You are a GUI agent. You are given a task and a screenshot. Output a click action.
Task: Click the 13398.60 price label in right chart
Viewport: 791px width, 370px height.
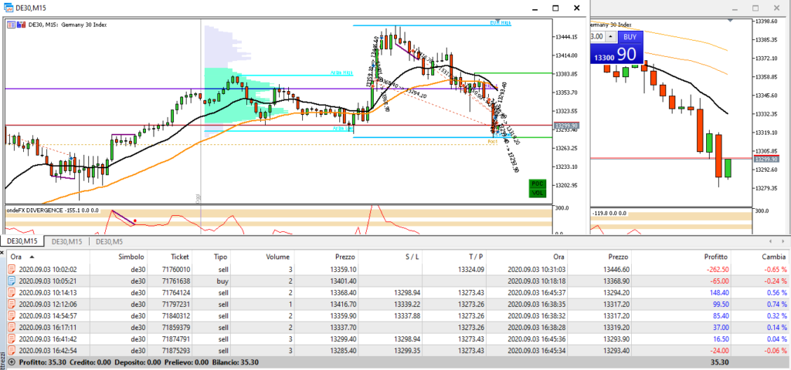[x=766, y=21]
